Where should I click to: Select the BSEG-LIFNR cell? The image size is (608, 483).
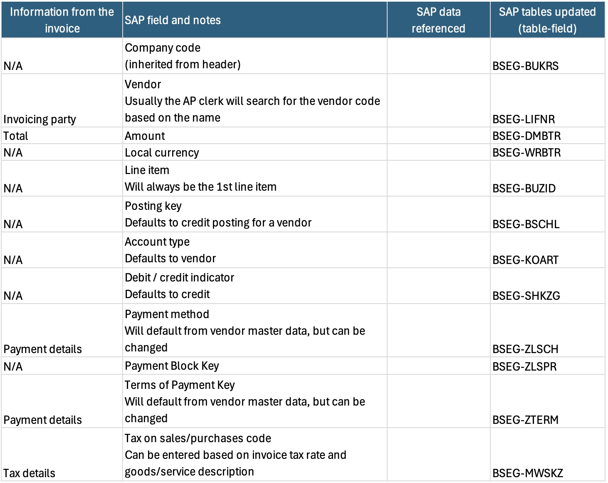click(x=547, y=101)
